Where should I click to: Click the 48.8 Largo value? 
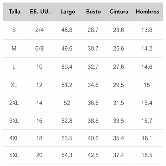(67, 30)
